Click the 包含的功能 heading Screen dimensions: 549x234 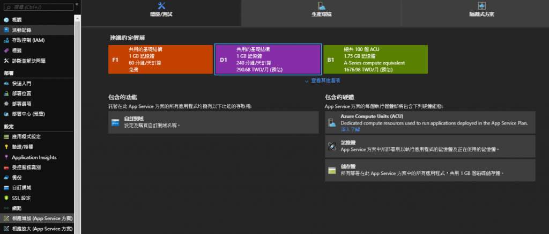(123, 97)
